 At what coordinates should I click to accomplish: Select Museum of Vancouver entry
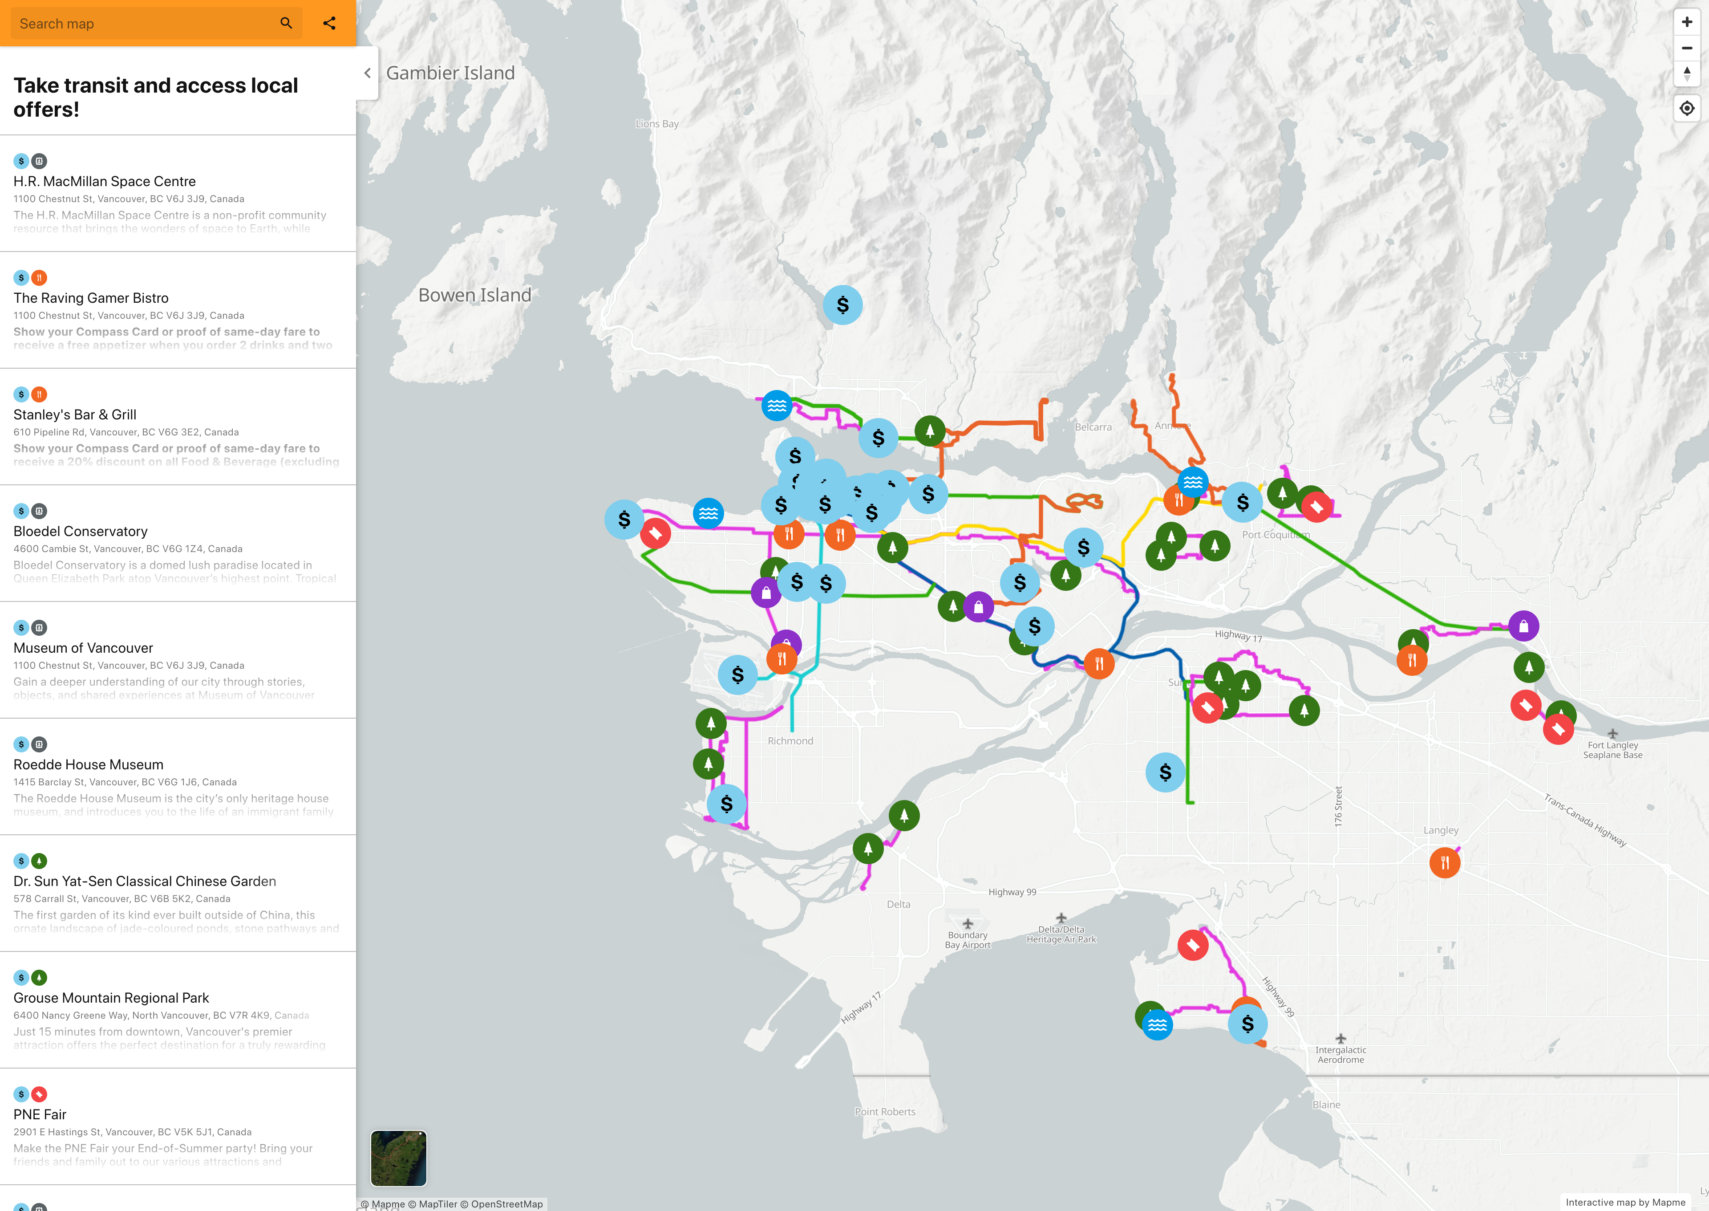(178, 660)
